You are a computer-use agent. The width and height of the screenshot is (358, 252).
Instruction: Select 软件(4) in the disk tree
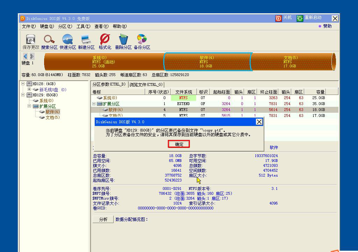point(52,112)
